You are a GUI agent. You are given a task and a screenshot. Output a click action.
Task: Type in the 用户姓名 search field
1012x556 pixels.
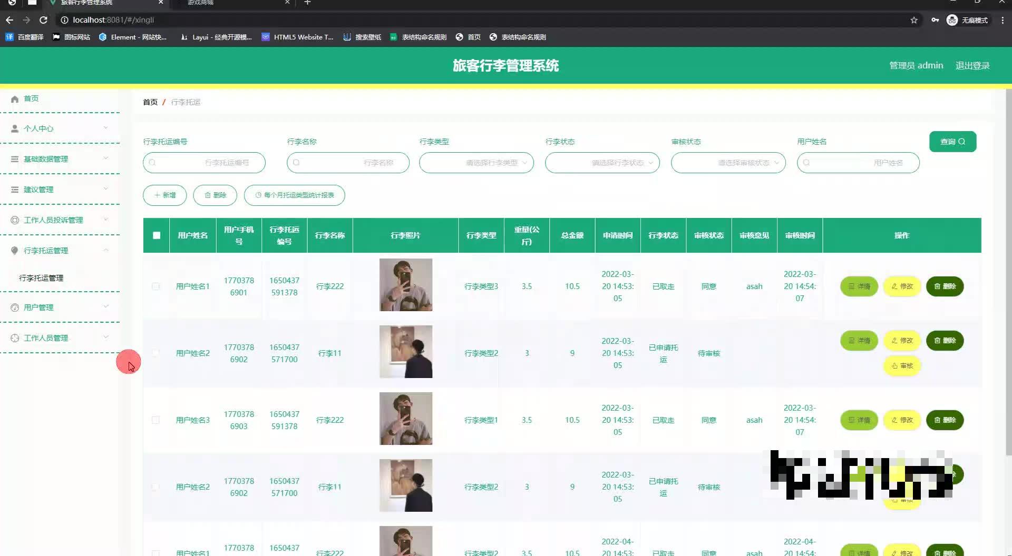(x=858, y=163)
